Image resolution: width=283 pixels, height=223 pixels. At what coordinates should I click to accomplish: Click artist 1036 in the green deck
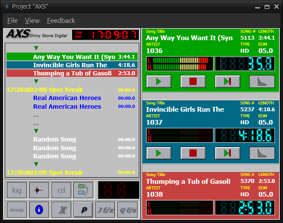(x=154, y=51)
